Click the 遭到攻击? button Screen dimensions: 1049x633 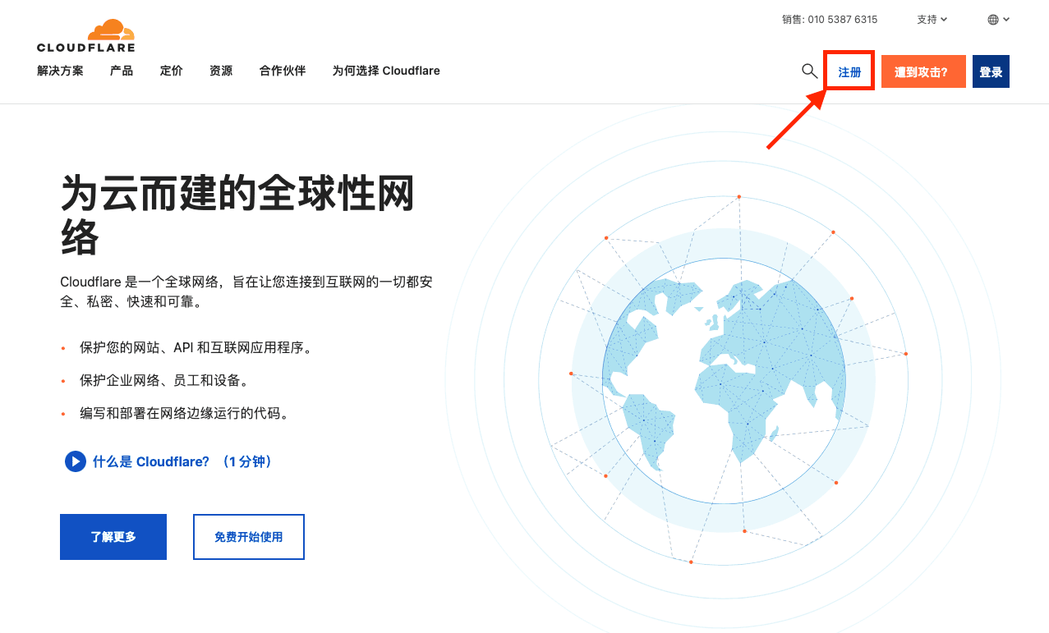923,71
